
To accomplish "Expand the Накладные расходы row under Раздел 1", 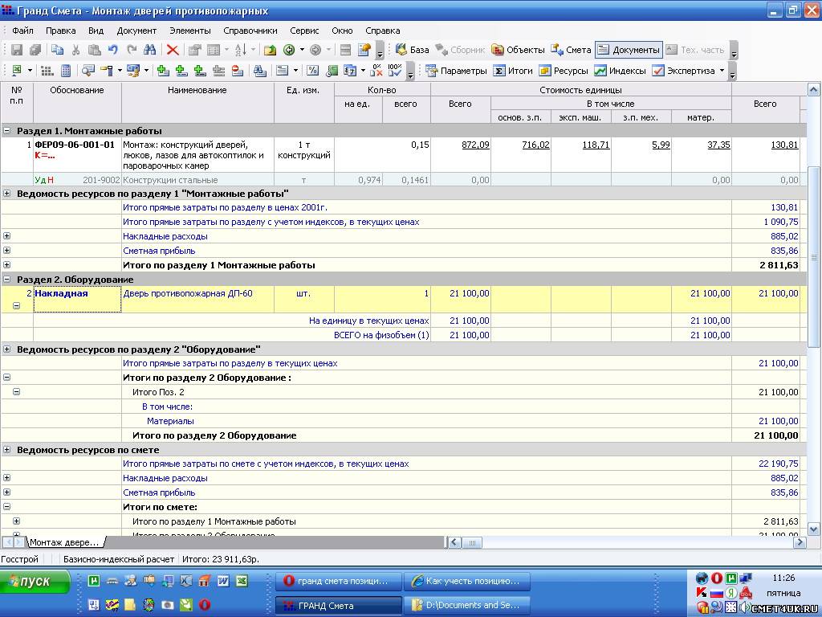I will pyautogui.click(x=7, y=236).
